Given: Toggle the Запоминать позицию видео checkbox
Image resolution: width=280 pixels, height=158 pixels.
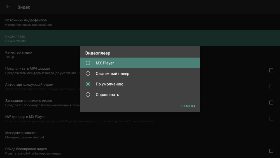Looking at the screenshot, I should [271, 103].
